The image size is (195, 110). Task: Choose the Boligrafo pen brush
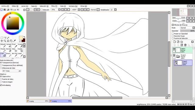(3, 46)
